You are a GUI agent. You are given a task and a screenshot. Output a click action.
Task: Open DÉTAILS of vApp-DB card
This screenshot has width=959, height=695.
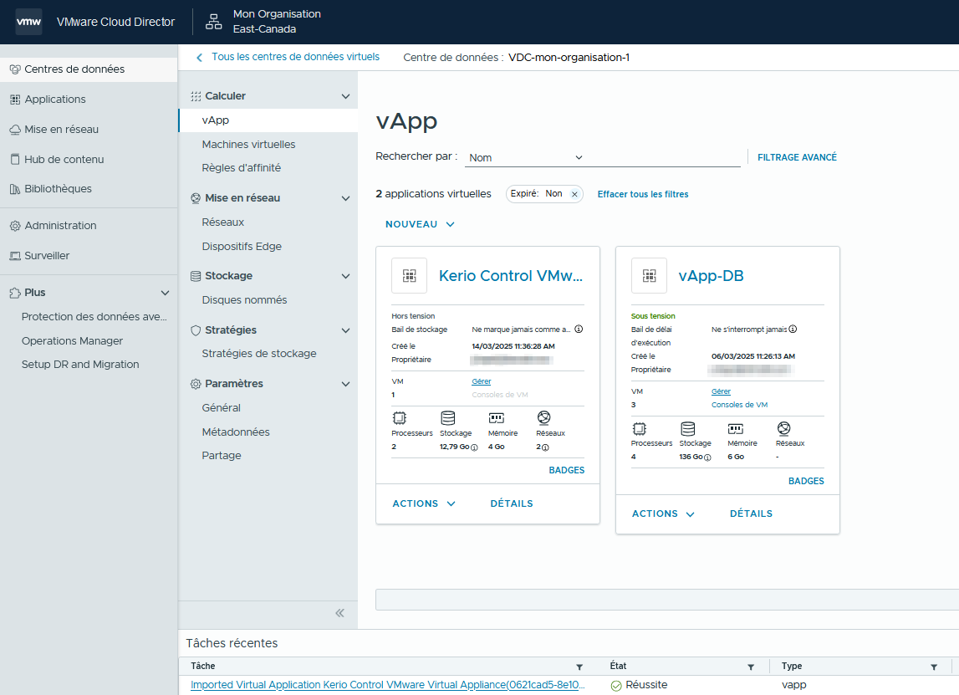coord(751,514)
